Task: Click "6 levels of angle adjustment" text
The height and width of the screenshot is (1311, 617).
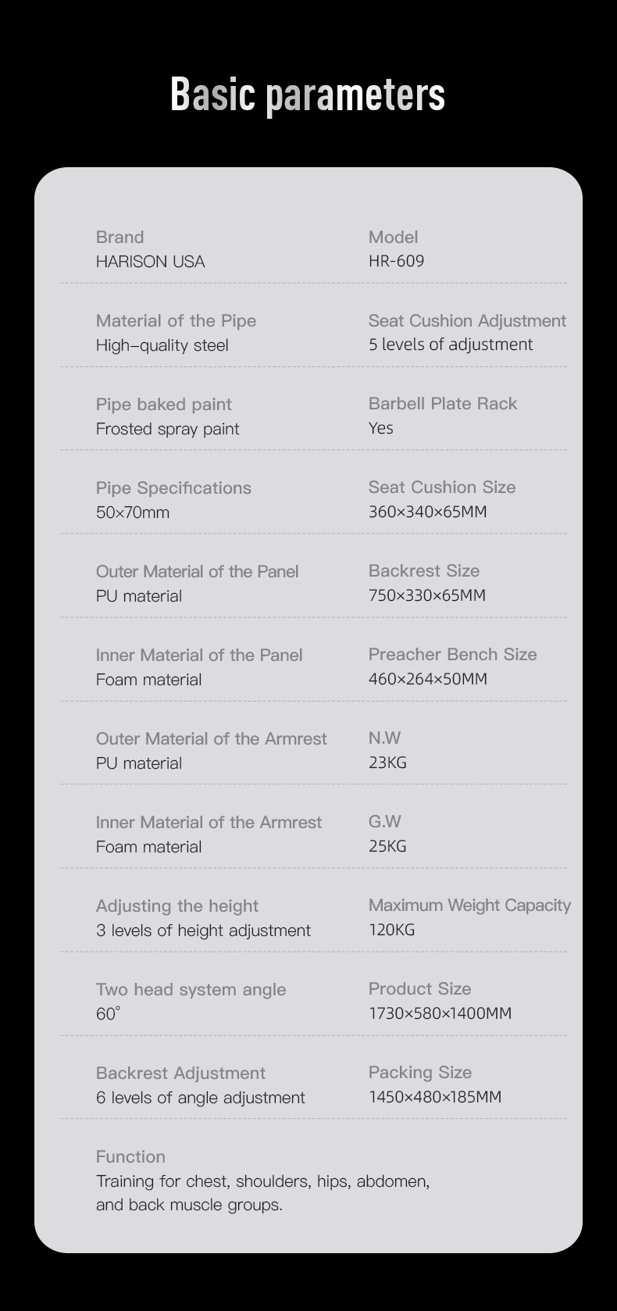Action: coord(200,1098)
